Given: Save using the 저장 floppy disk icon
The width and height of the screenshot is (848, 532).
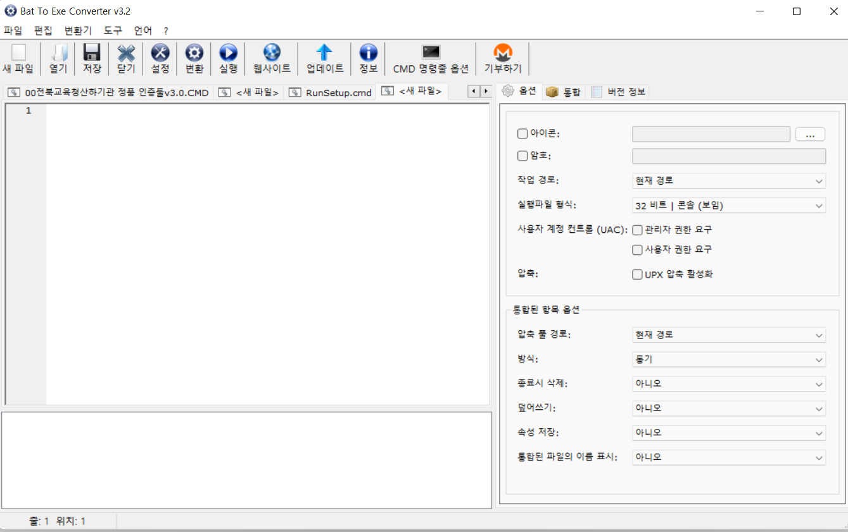Looking at the screenshot, I should point(92,59).
